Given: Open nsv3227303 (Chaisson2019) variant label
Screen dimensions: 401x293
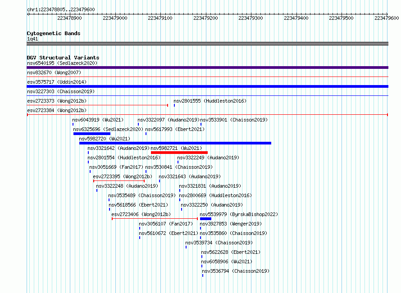Looking at the screenshot, I should pyautogui.click(x=61, y=91).
